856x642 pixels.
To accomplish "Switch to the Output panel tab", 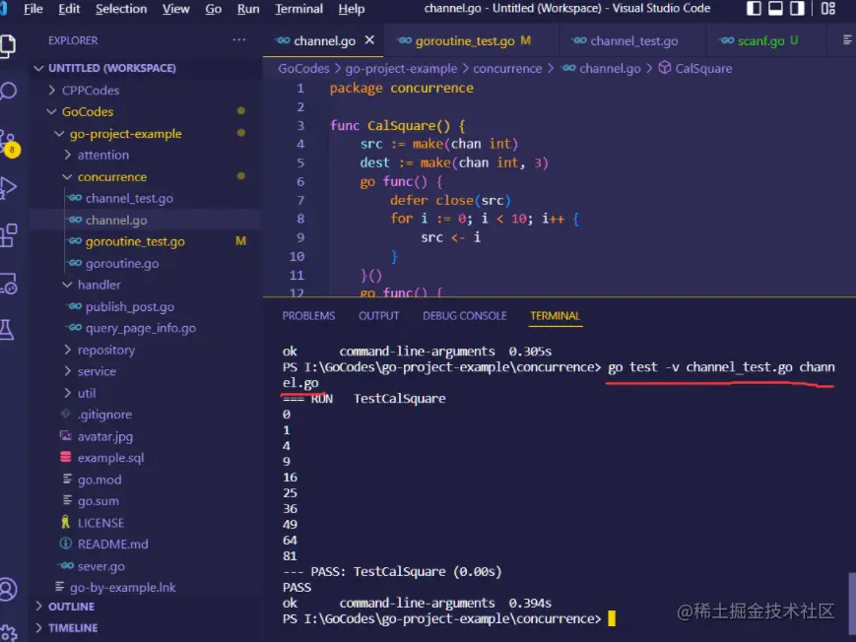I will [378, 316].
